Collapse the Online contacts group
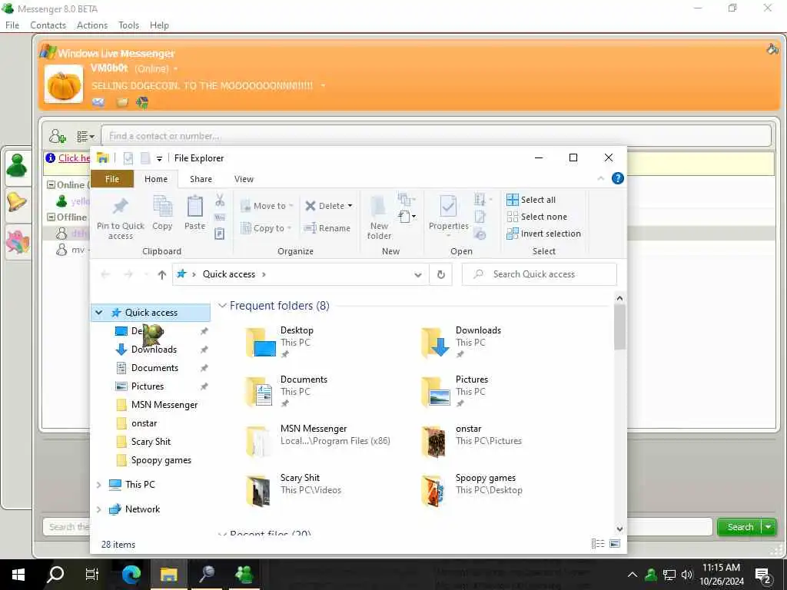Screen dimensions: 787x590 [51, 184]
